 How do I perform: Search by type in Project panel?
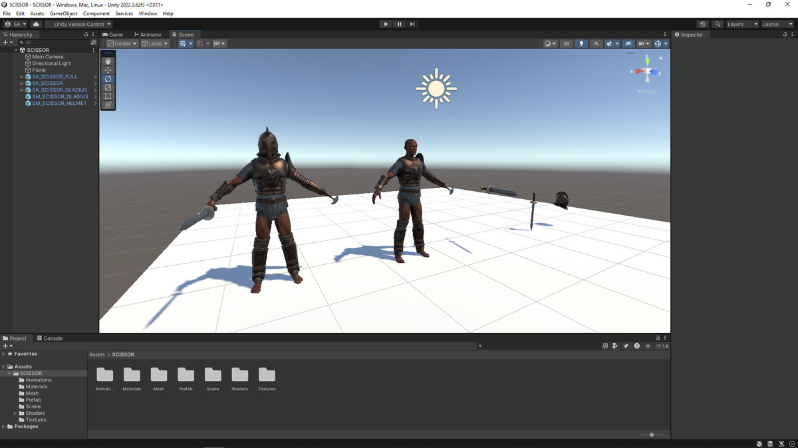click(x=616, y=346)
